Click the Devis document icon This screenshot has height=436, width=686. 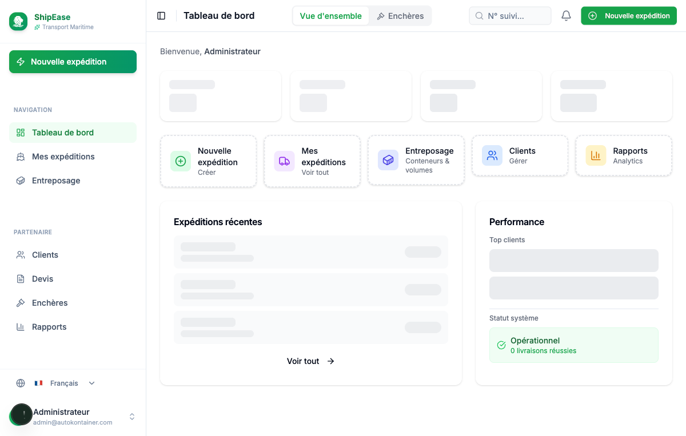(x=21, y=279)
